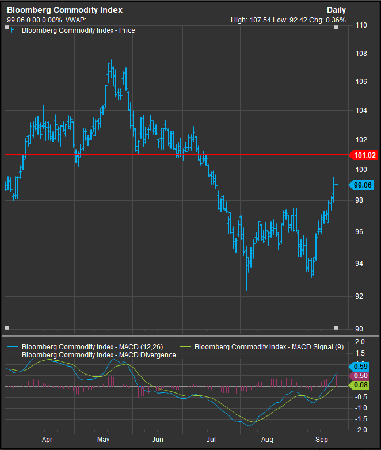Screen dimensions: 381x450
Task: Click the blue 99.06 last price tag
Action: point(361,185)
